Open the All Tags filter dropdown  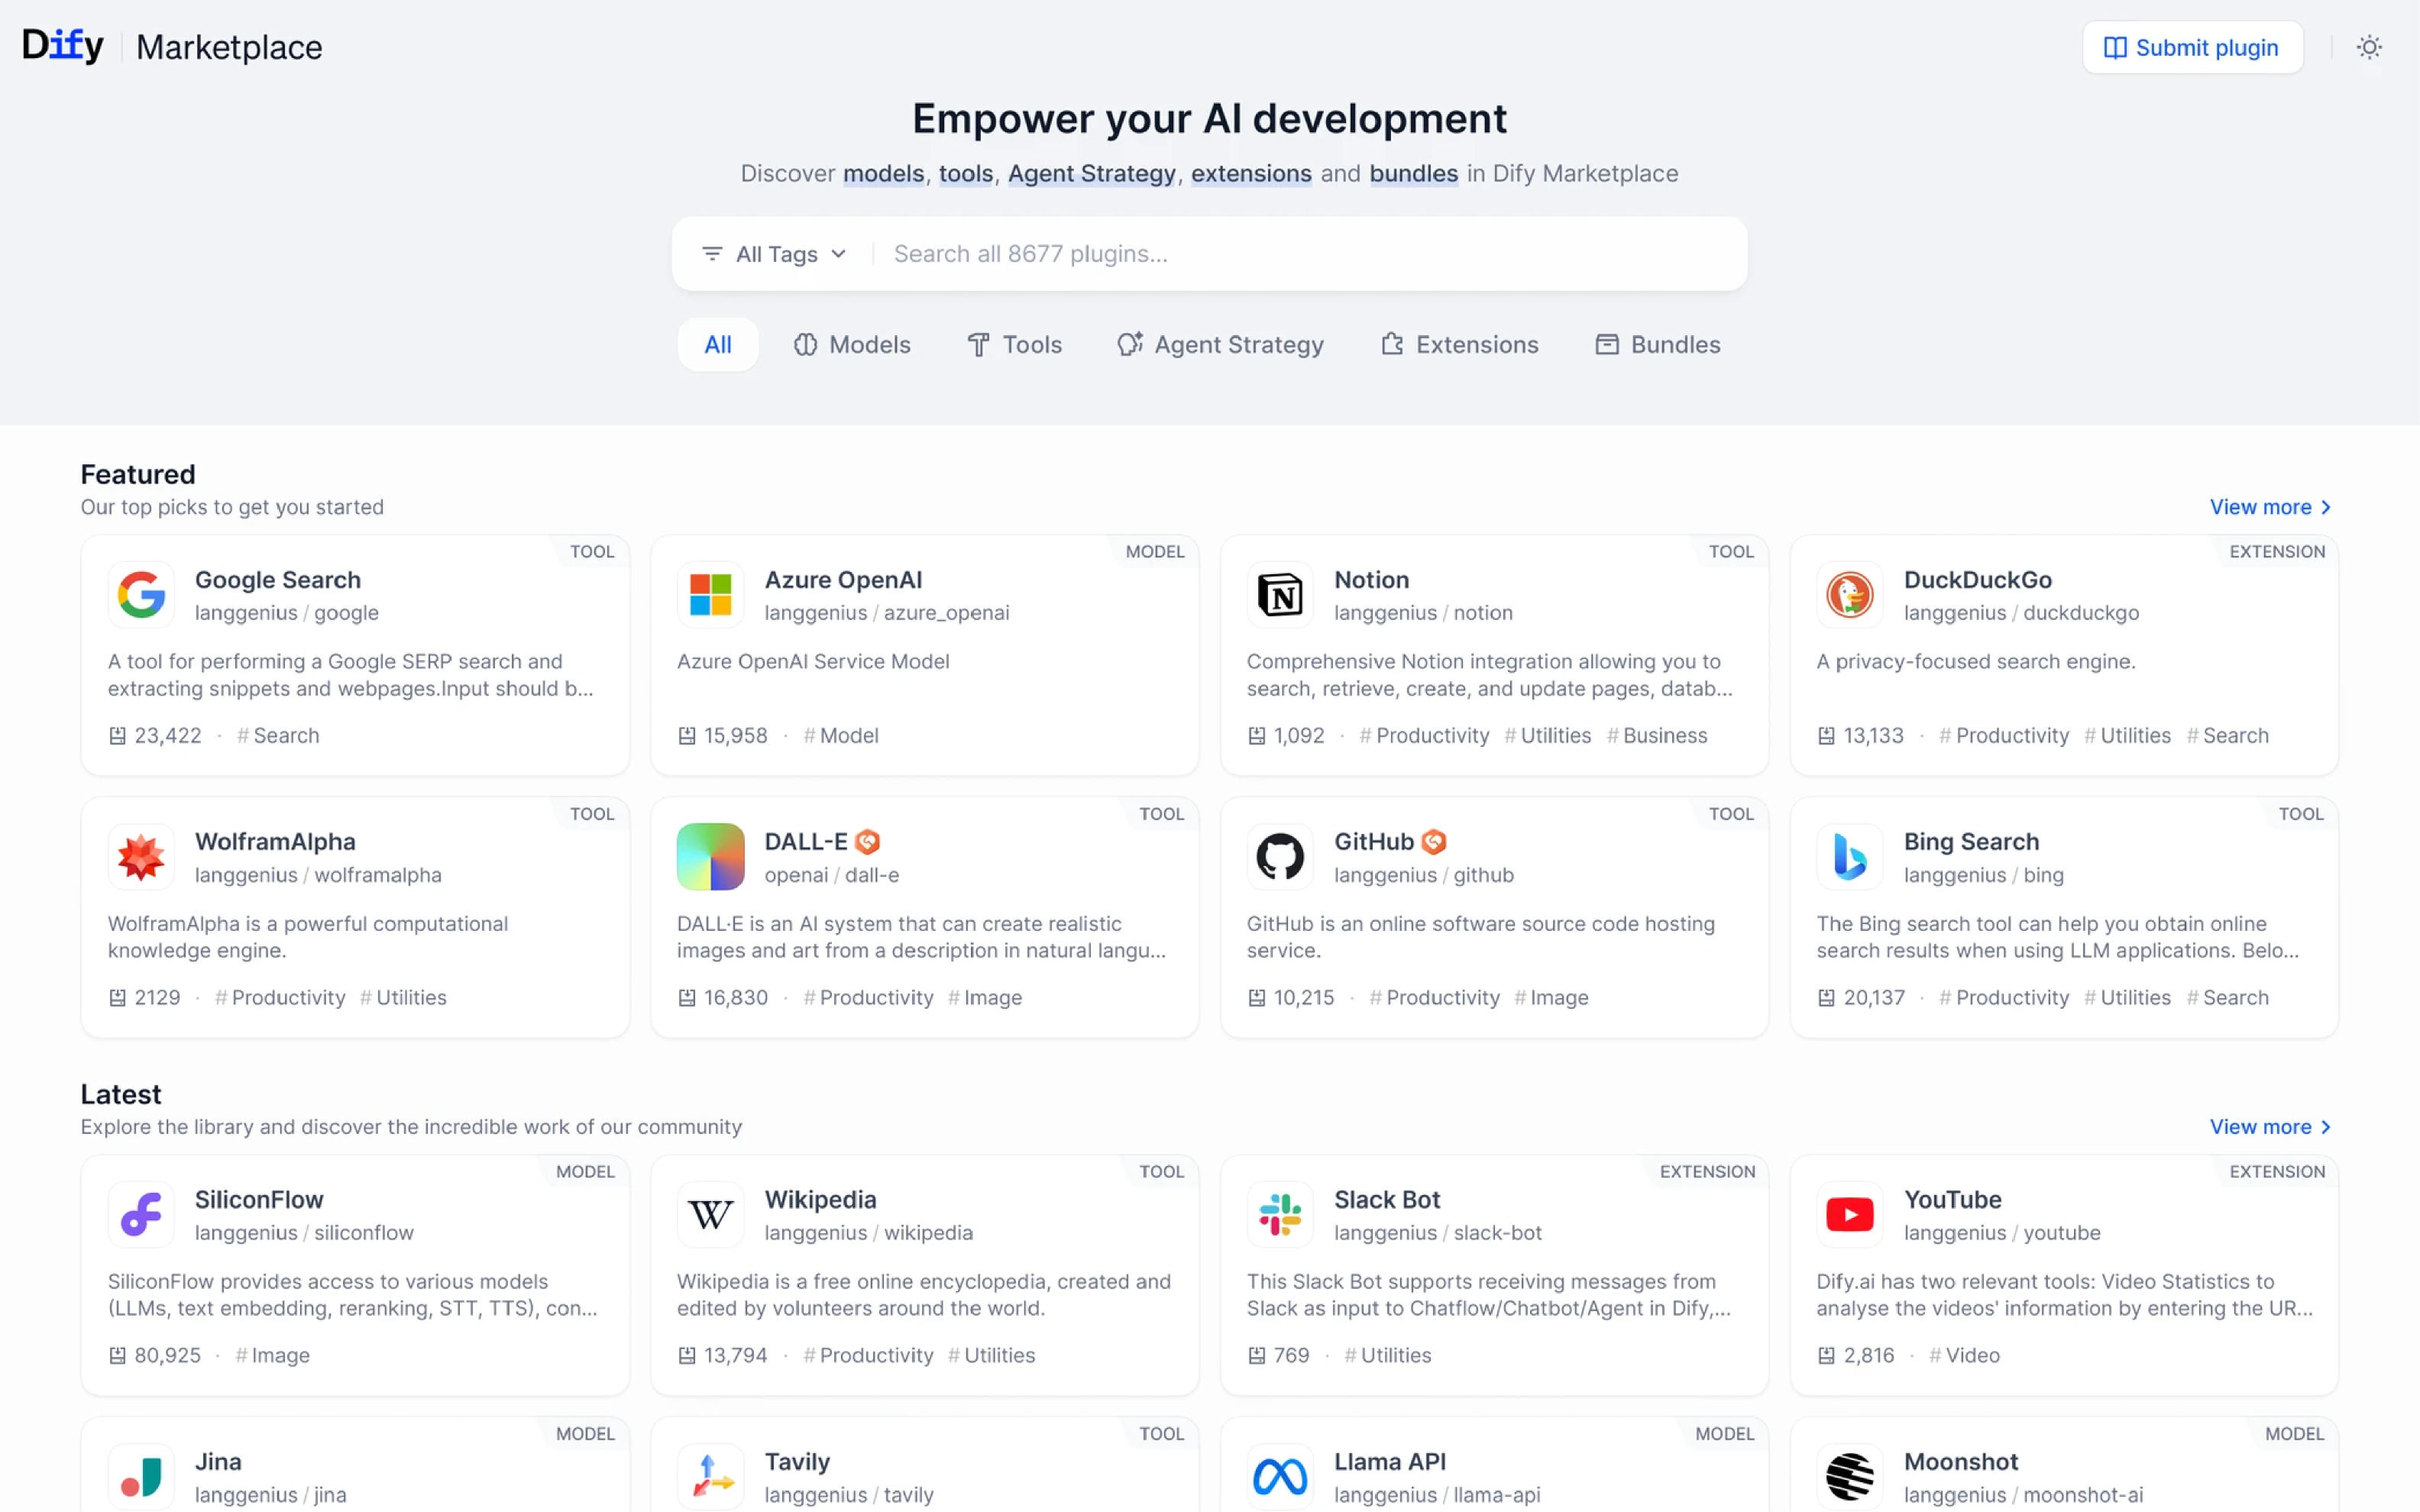[775, 254]
